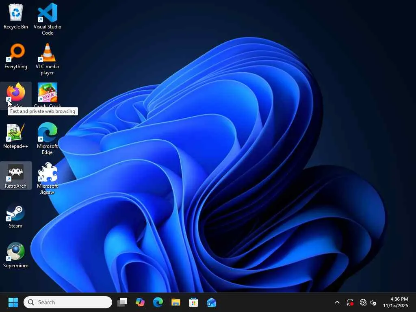Open the clock showing 4:36 PM

coord(395,302)
